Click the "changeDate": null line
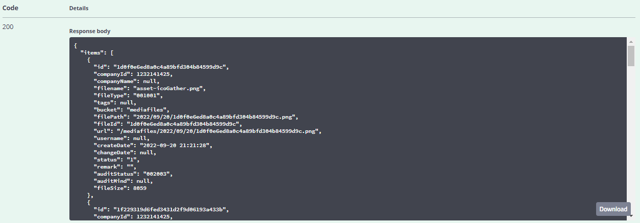The image size is (640, 223). [x=125, y=152]
